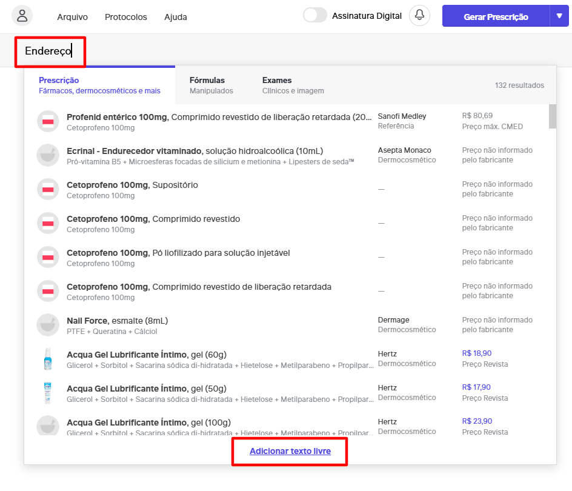The width and height of the screenshot is (572, 491).
Task: Click the mortar icon beside Ecrinal Endurecedor vitaminado
Action: (48, 156)
